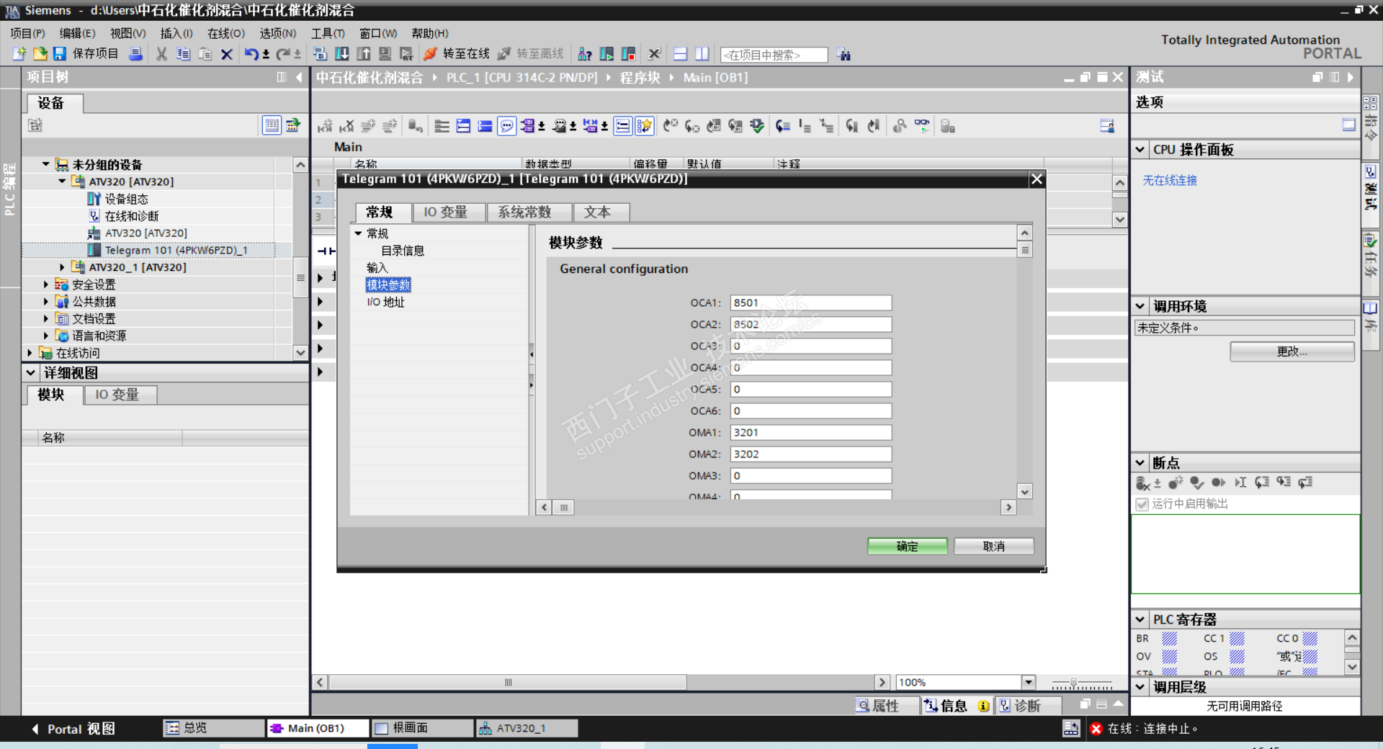Viewport: 1383px width, 749px height.
Task: Open 在线和诊断 under ATV320
Action: click(131, 216)
